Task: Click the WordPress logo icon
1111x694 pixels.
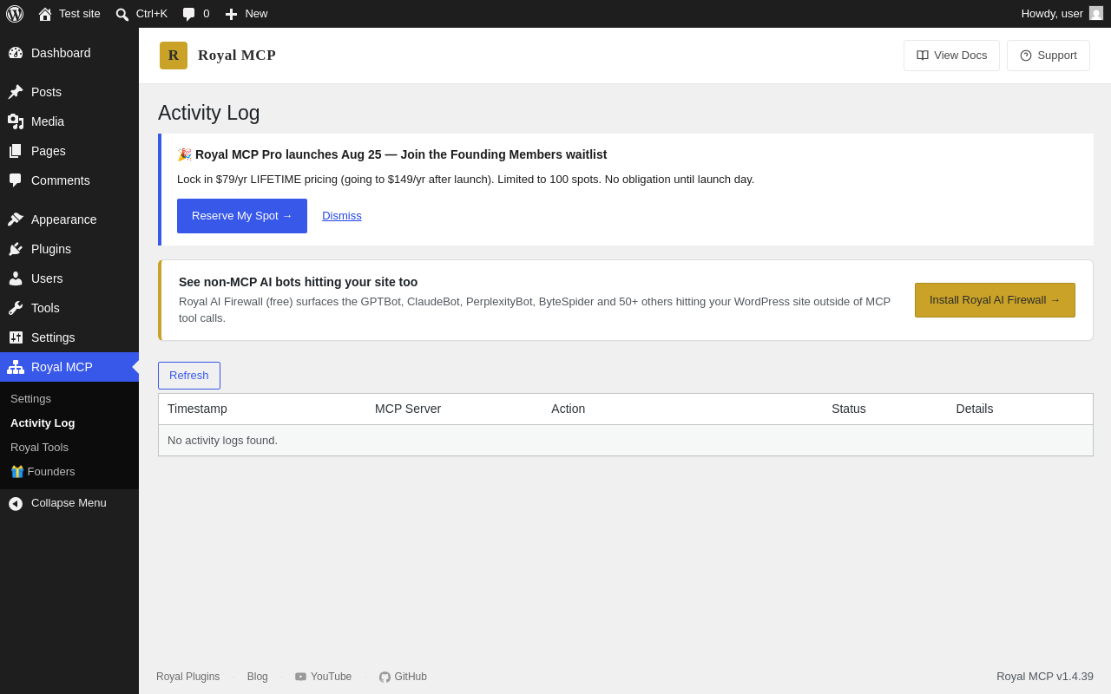Action: (15, 14)
